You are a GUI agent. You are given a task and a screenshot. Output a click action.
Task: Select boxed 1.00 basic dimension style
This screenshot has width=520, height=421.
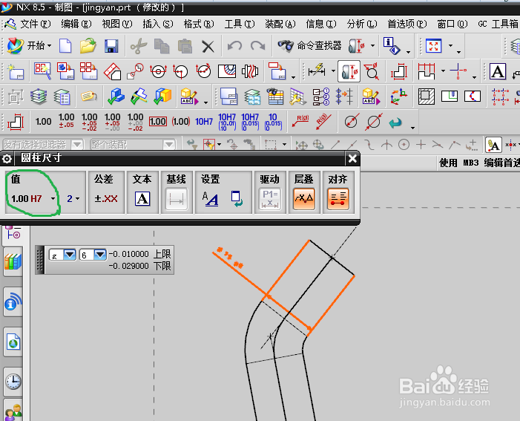click(x=157, y=122)
